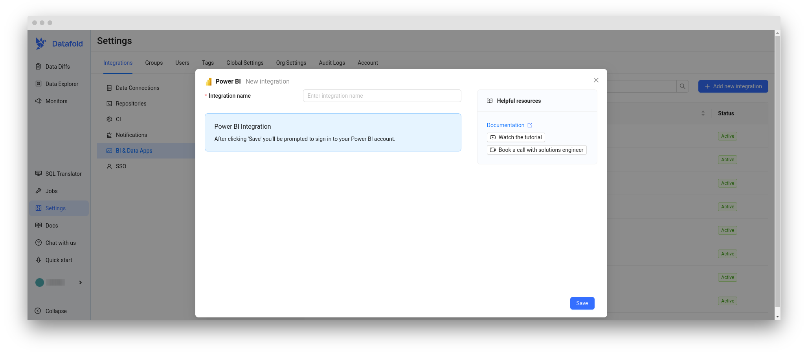Switch to the Groups tab
Viewport: 808px width, 359px height.
[x=154, y=63]
